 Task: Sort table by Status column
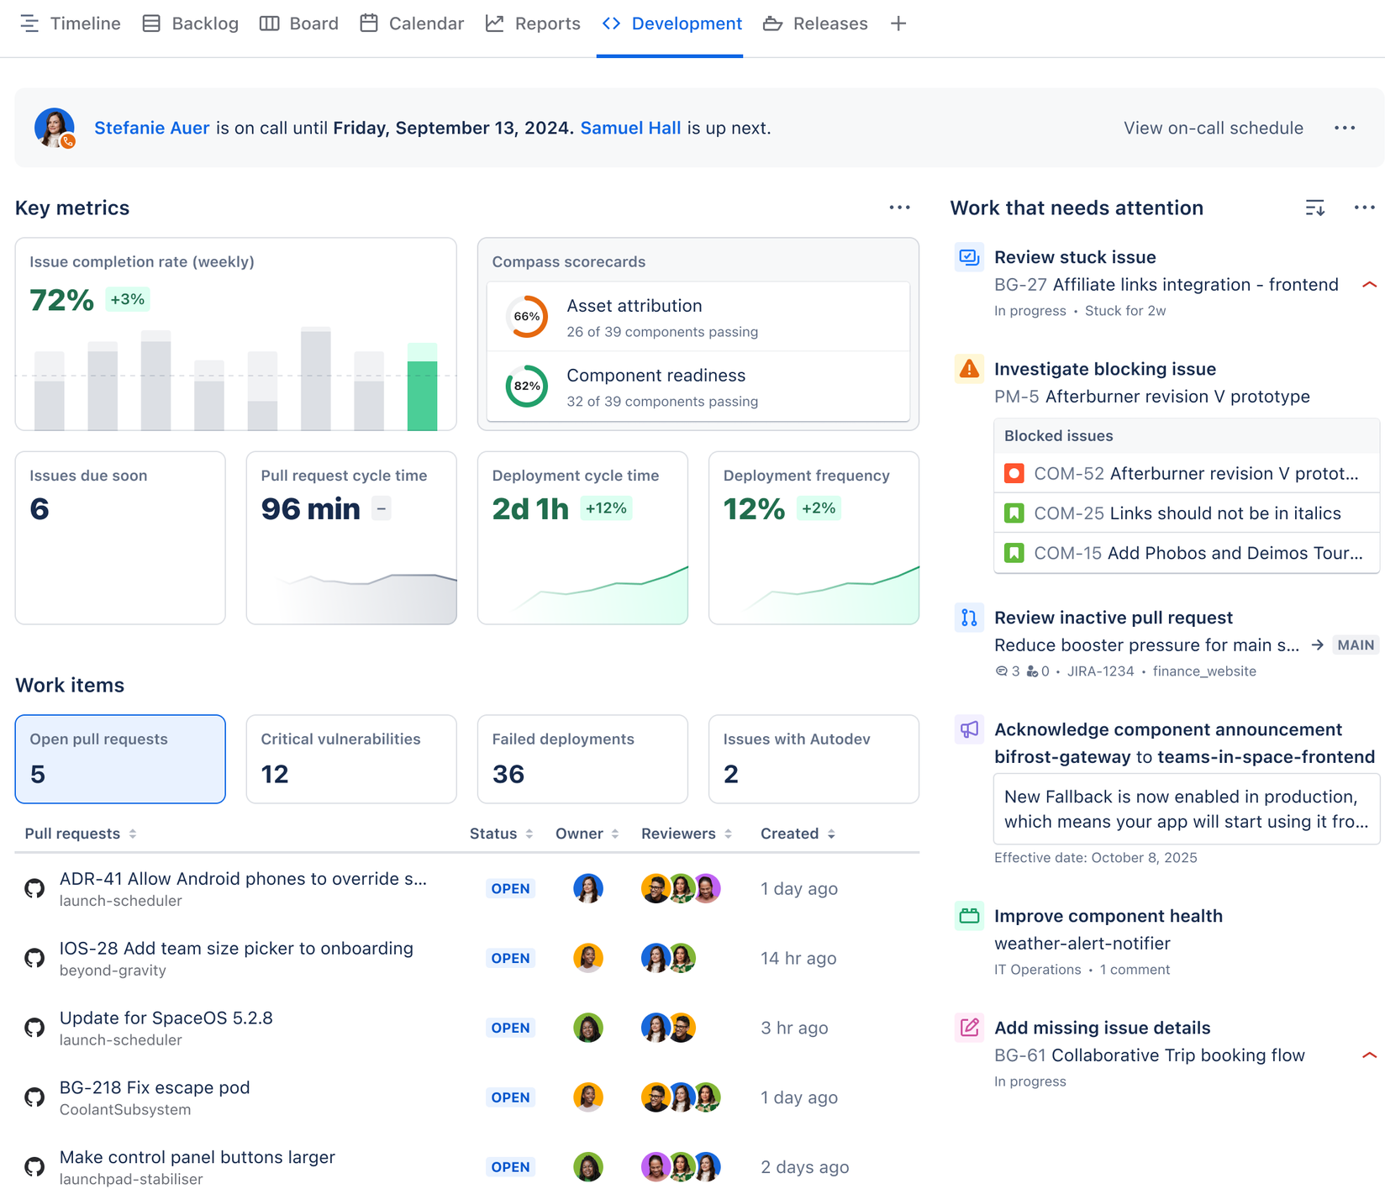point(501,834)
